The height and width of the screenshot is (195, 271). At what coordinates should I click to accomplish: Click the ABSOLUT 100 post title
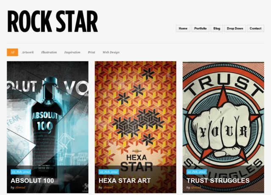click(32, 181)
